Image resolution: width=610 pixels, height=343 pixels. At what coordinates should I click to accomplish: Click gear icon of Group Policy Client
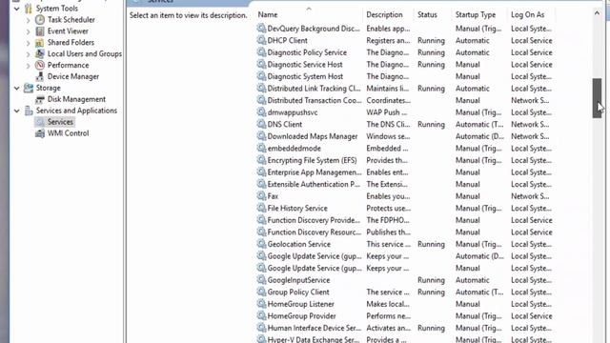261,292
